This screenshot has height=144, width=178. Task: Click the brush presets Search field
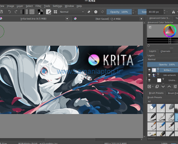coord(163,139)
